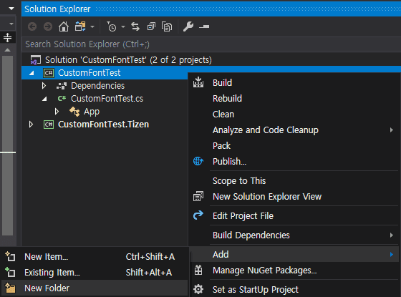Open the views switcher dropdown arrow
Viewport: 401px width, 297px height.
pos(92,26)
